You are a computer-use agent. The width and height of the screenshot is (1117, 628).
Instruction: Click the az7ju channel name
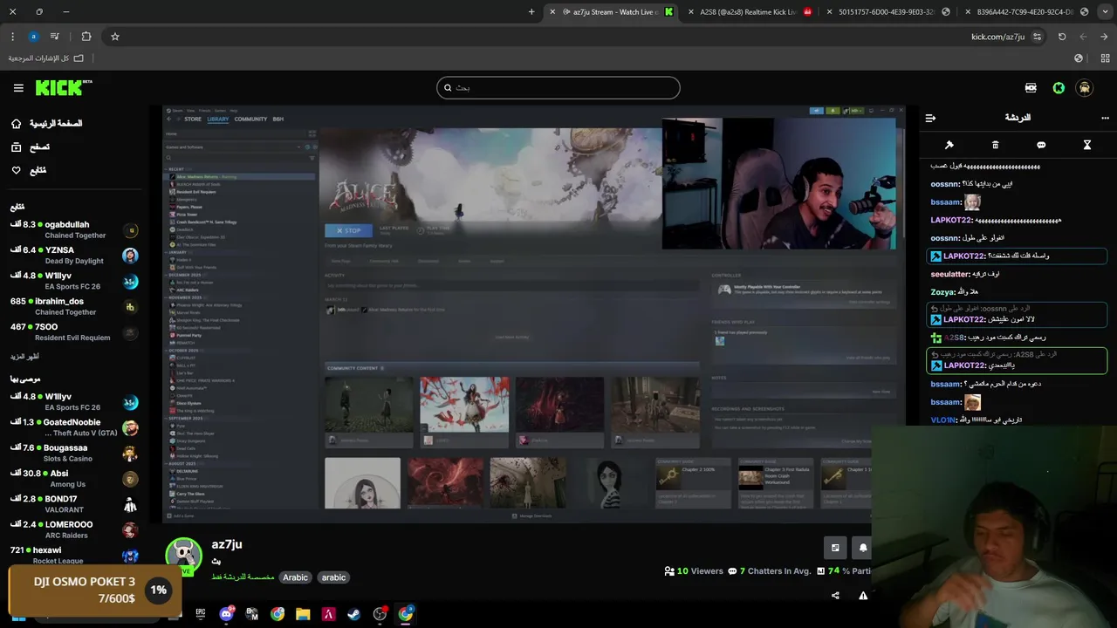click(x=227, y=544)
